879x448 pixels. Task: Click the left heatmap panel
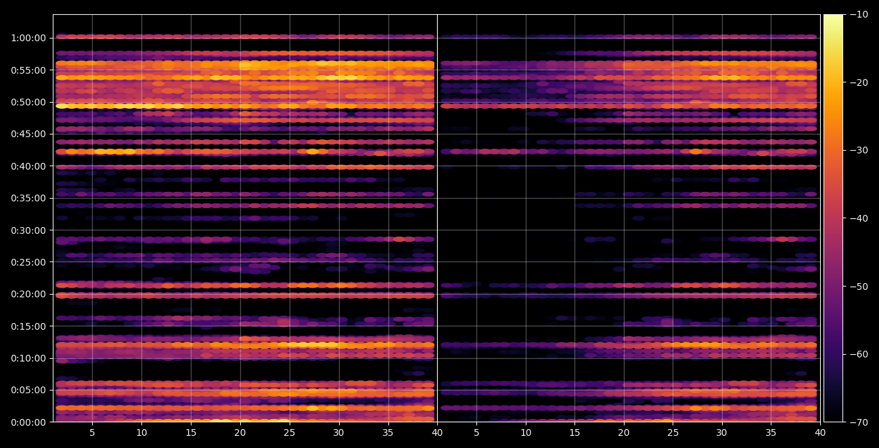pyautogui.click(x=245, y=218)
